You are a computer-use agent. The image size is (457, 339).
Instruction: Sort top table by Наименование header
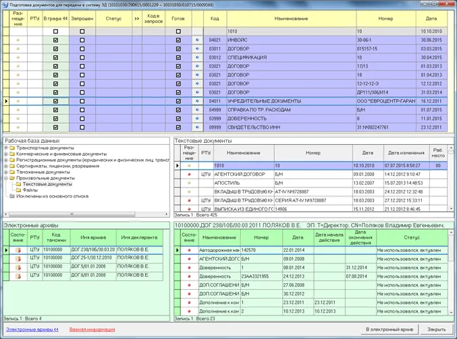pyautogui.click(x=291, y=19)
